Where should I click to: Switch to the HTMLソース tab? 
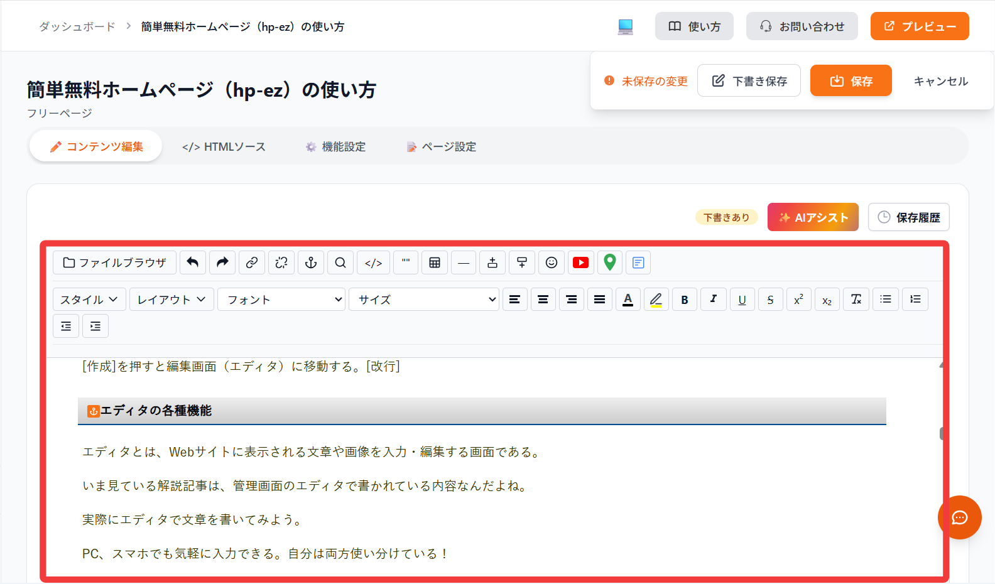[x=224, y=146]
